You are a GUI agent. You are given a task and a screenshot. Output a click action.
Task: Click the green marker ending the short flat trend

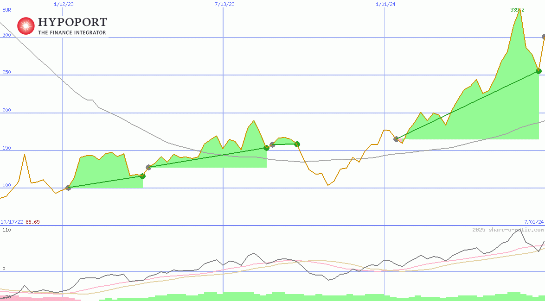point(297,144)
